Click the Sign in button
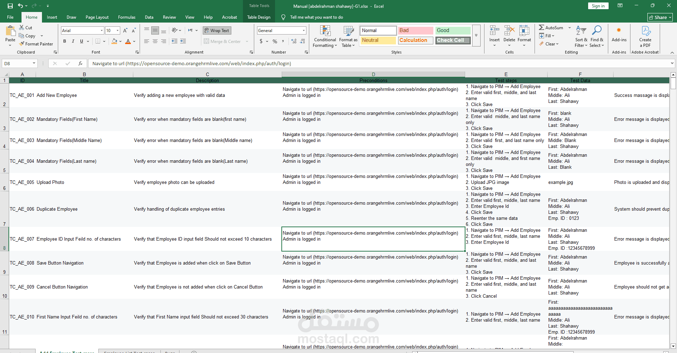This screenshot has height=353, width=677. 598,6
